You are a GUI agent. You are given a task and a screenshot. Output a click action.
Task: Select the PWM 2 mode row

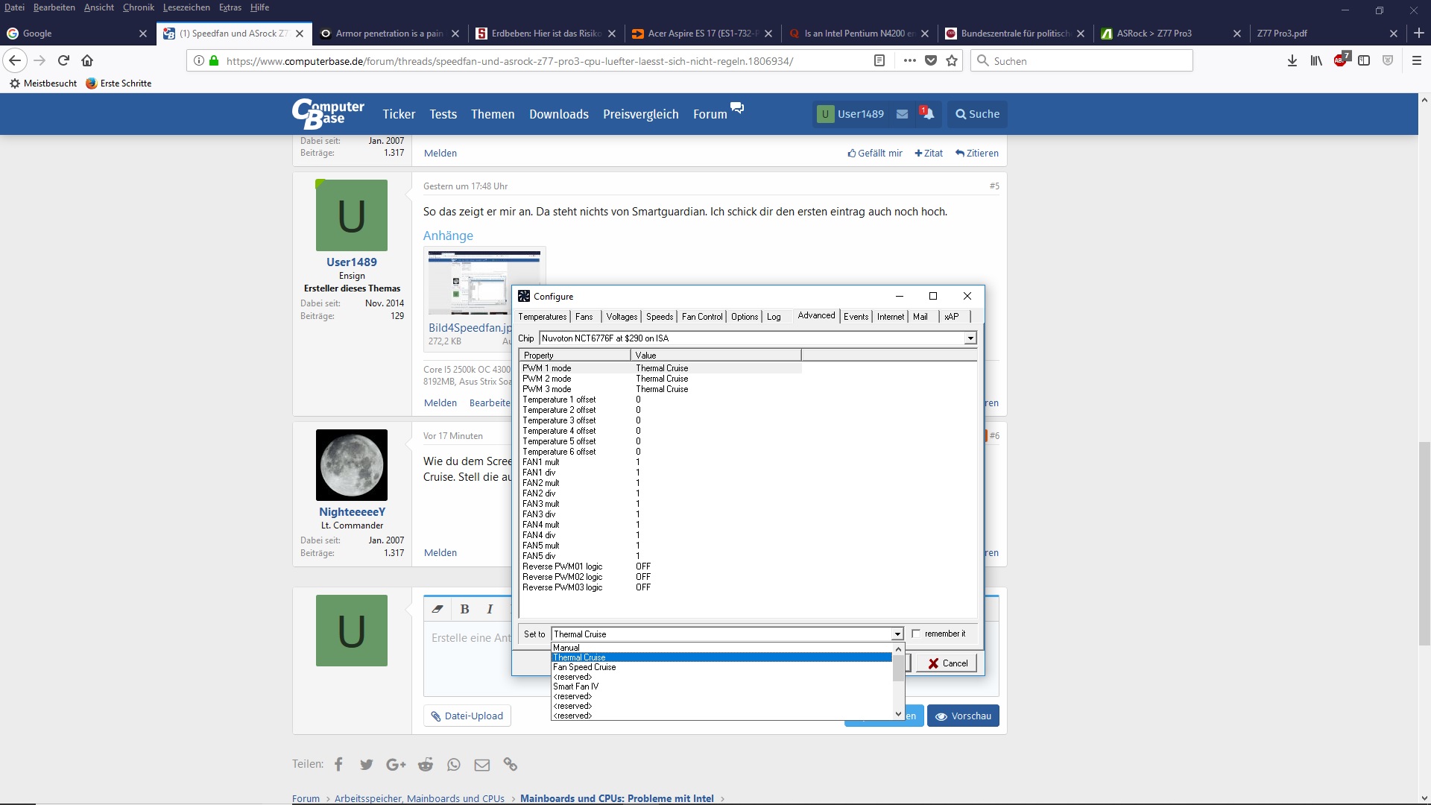pyautogui.click(x=546, y=379)
